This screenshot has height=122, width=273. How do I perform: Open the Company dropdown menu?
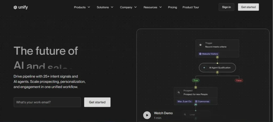point(128,7)
